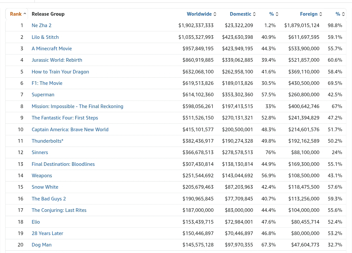Image resolution: width=352 pixels, height=253 pixels.
Task: Open the Sinners movie page
Action: pos(40,152)
